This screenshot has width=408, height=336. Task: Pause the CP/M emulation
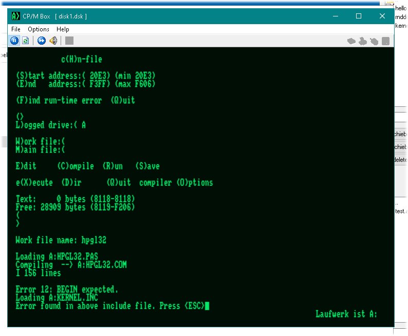(x=14, y=41)
